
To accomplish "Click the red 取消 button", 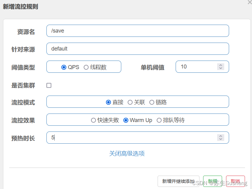I will coord(236,181).
